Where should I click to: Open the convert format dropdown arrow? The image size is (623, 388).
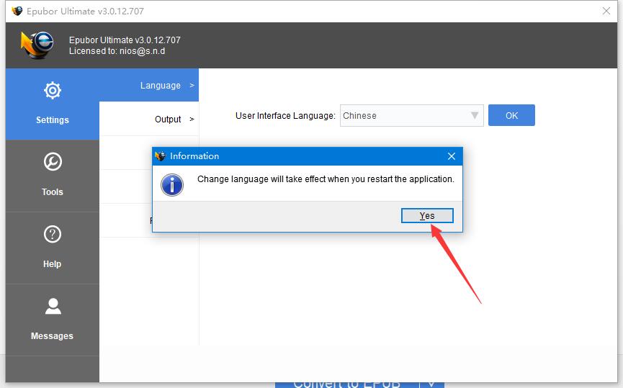click(x=432, y=384)
